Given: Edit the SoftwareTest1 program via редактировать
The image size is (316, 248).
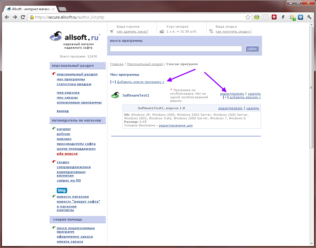Looking at the screenshot, I should (232, 94).
